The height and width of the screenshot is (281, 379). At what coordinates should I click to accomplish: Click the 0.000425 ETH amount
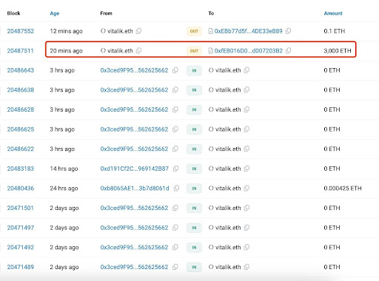coord(343,189)
